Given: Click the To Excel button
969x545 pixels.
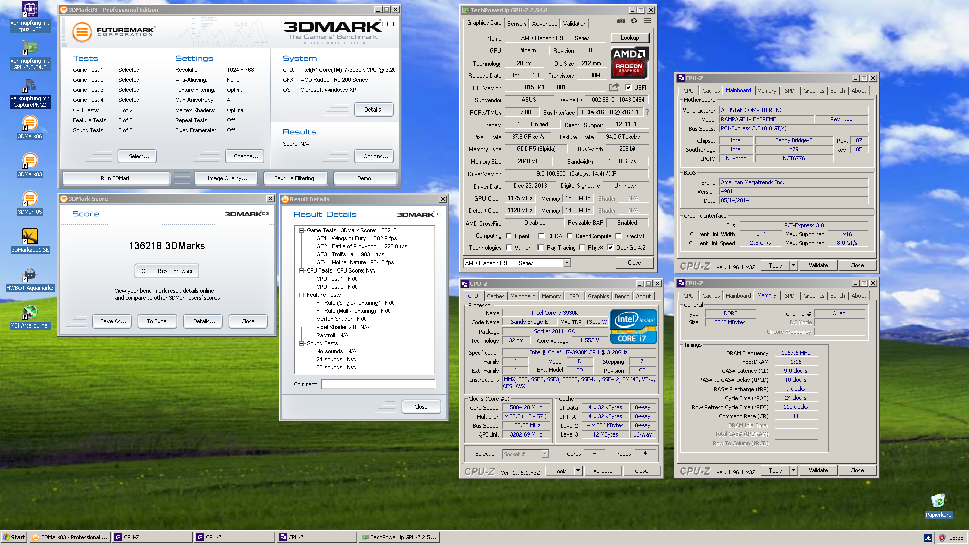Looking at the screenshot, I should [x=157, y=321].
